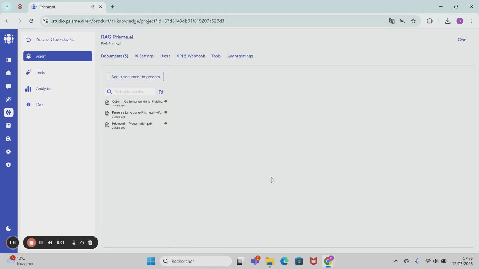Image resolution: width=479 pixels, height=269 pixels.
Task: Switch to the AI Settings tab
Action: tap(144, 56)
